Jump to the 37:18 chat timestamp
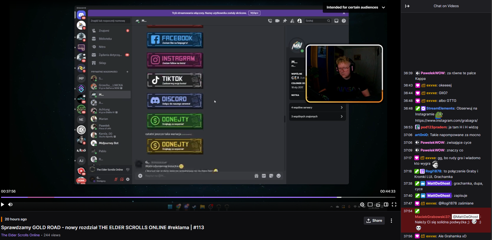Screen dimensions: 492x240 tap(407, 171)
